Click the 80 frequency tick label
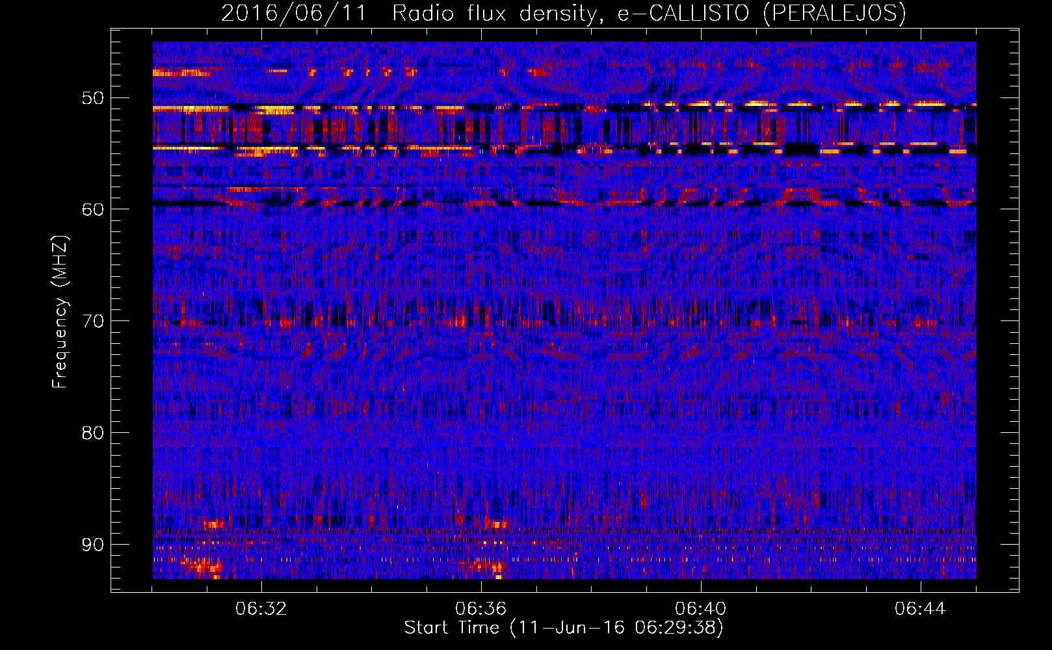The image size is (1052, 650). (92, 433)
